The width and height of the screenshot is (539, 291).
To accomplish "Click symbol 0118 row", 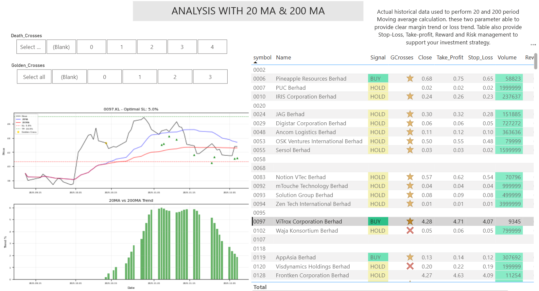I will (x=259, y=249).
